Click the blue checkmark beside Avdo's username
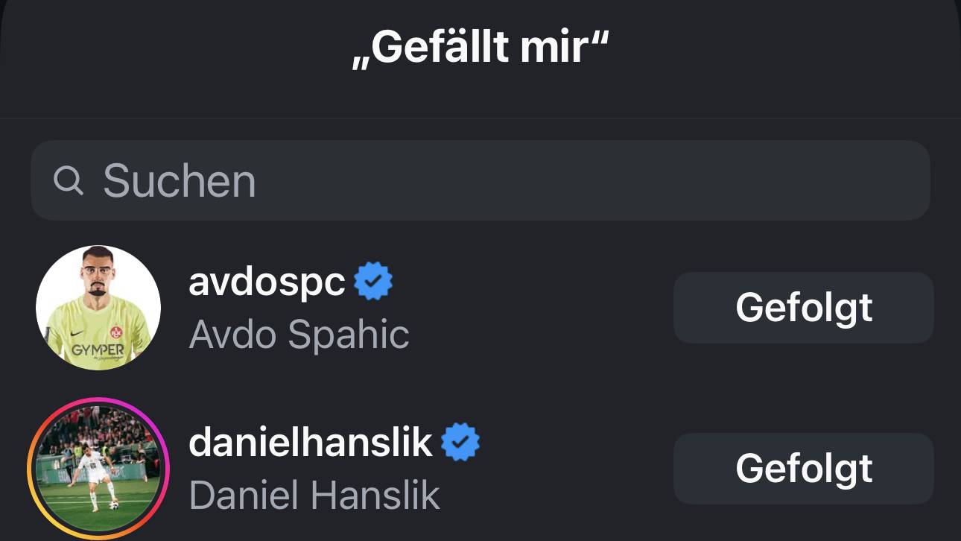 [374, 279]
